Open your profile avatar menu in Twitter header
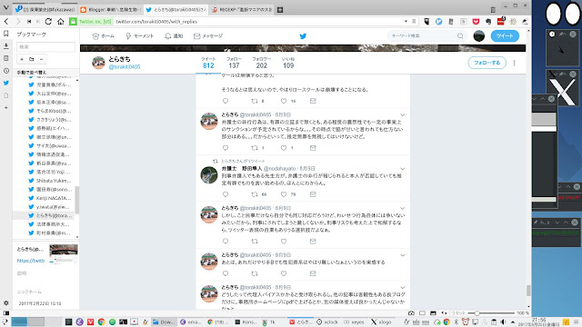 pos(479,36)
